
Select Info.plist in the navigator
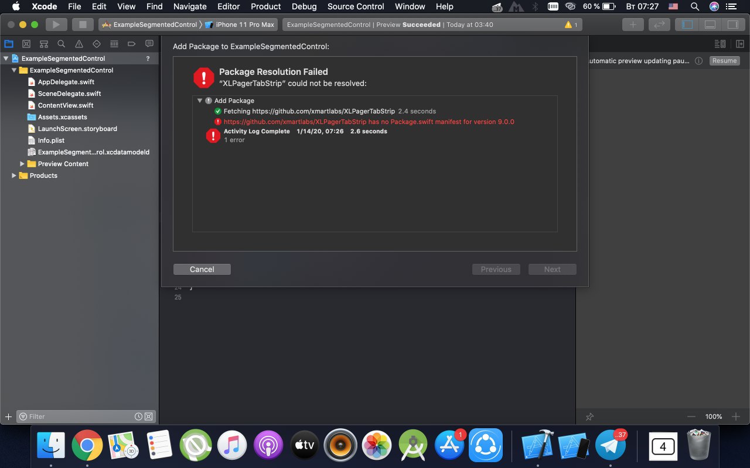(x=51, y=140)
